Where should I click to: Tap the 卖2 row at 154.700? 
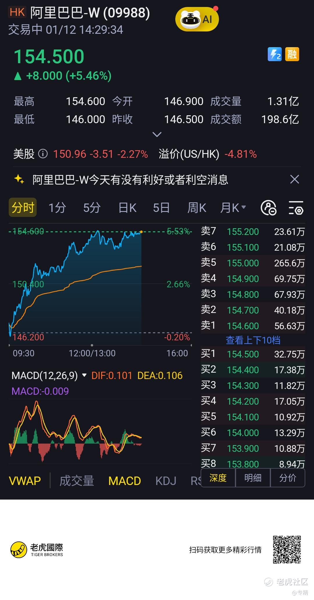click(253, 310)
